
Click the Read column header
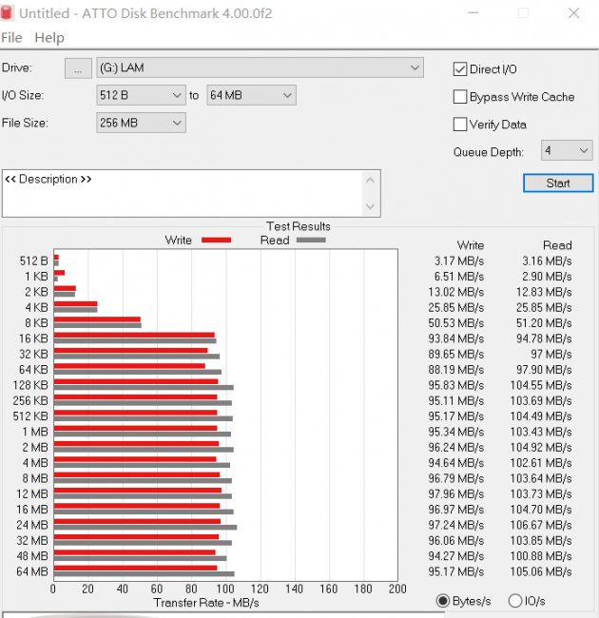tap(557, 245)
